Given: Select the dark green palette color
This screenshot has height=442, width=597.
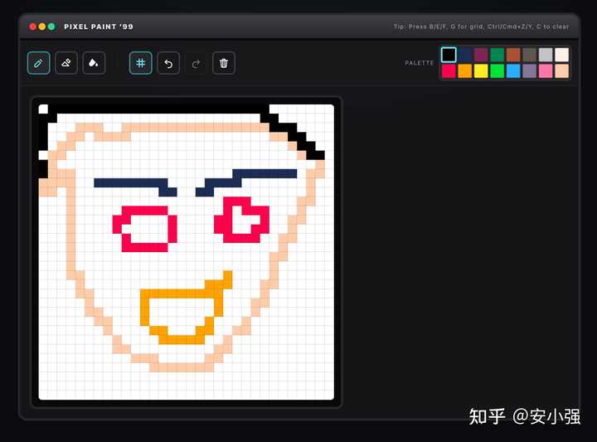Looking at the screenshot, I should [x=497, y=55].
